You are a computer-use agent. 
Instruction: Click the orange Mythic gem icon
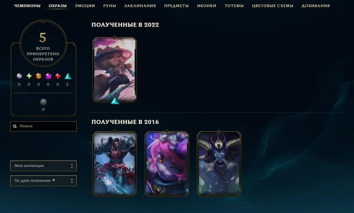(39, 76)
